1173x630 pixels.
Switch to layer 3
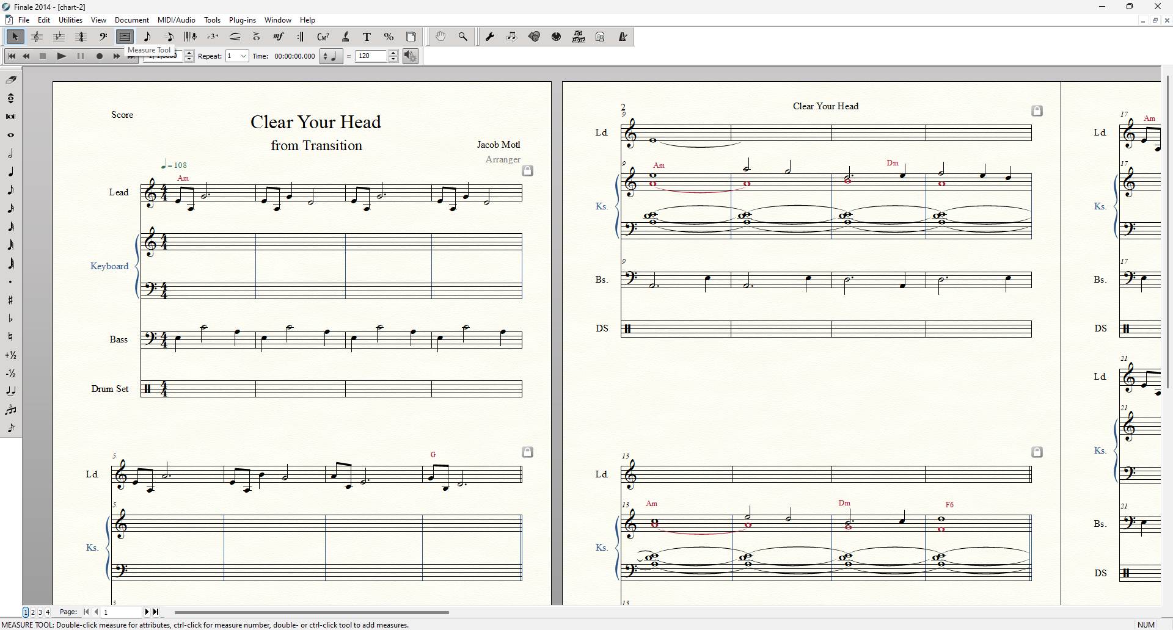40,612
